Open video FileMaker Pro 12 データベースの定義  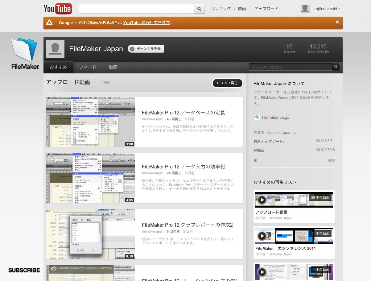(183, 113)
